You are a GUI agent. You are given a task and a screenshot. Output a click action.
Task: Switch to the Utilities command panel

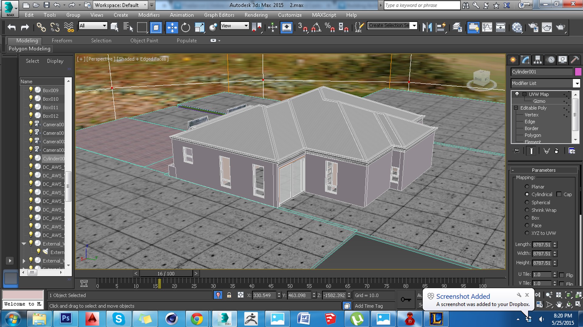(574, 60)
